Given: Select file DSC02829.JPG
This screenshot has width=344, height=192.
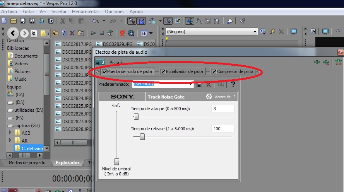Looking at the screenshot, I should pyautogui.click(x=115, y=44).
